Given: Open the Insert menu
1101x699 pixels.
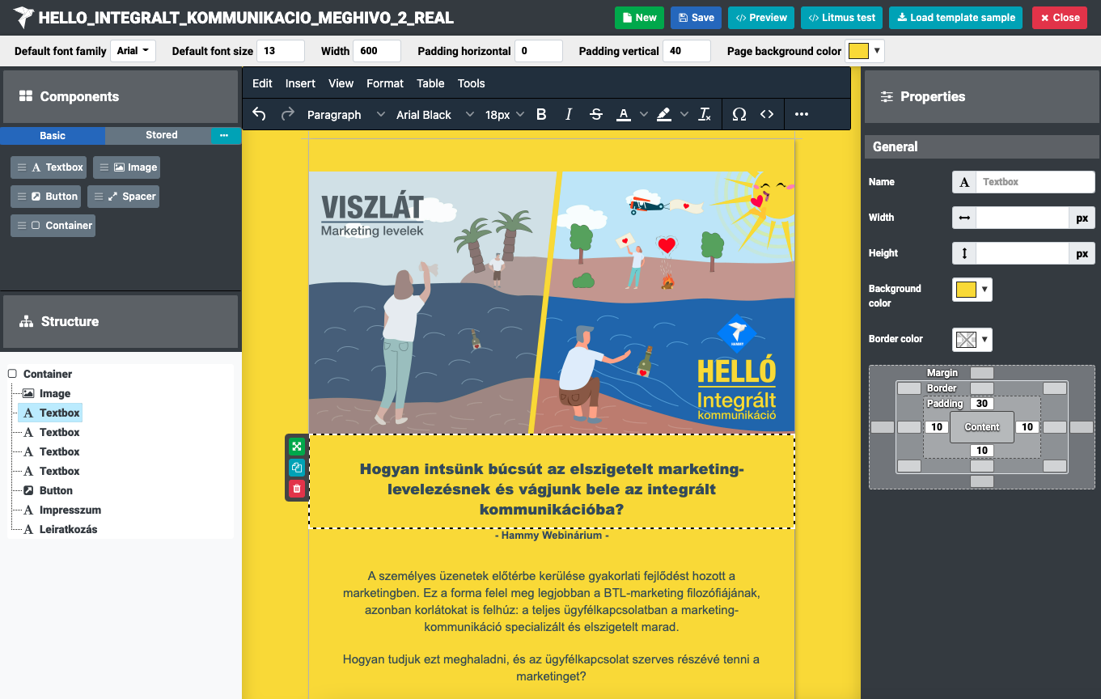Looking at the screenshot, I should tap(300, 83).
